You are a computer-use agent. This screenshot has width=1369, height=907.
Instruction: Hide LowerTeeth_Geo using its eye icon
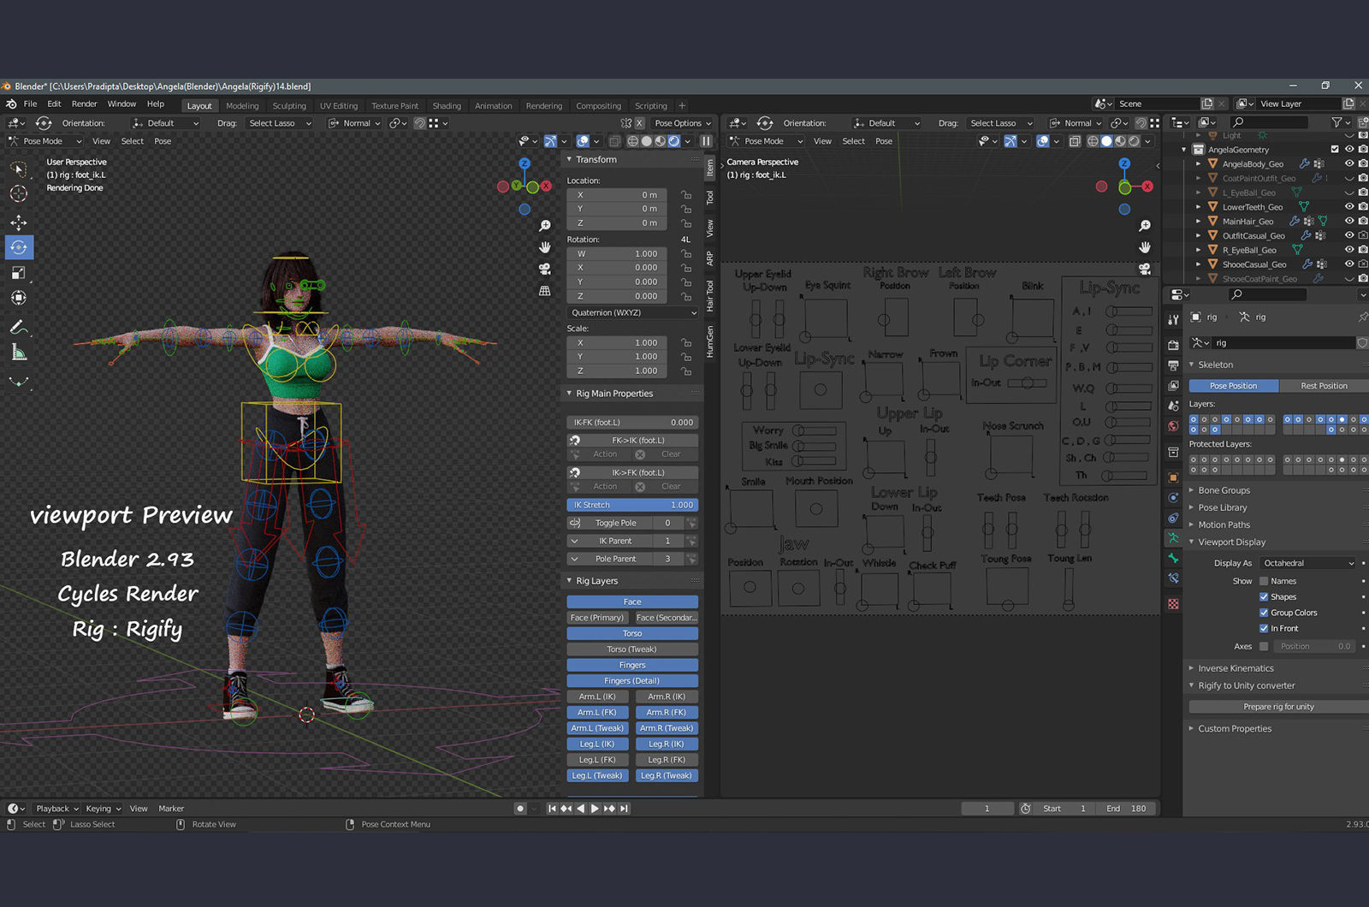tap(1349, 206)
